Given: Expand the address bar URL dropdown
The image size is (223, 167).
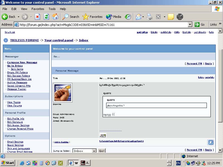Looking at the screenshot, I should click(190, 24).
